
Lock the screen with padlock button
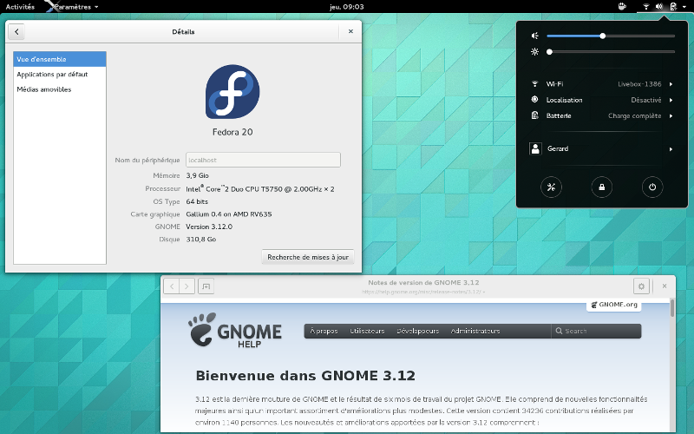(601, 187)
